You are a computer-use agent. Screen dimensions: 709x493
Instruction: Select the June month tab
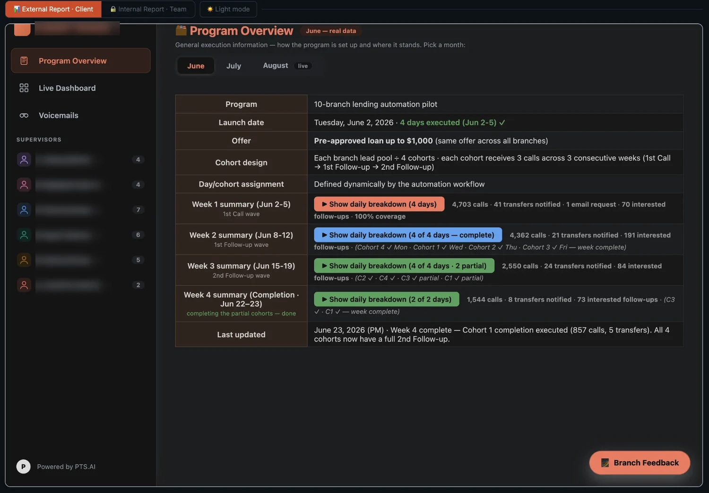pos(196,66)
